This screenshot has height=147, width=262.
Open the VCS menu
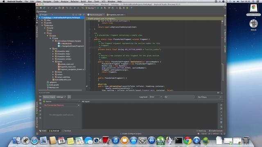(x=104, y=1)
